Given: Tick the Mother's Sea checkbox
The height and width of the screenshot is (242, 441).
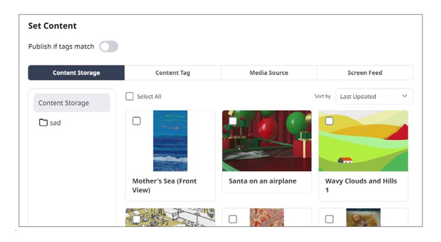Looking at the screenshot, I should click(x=137, y=121).
